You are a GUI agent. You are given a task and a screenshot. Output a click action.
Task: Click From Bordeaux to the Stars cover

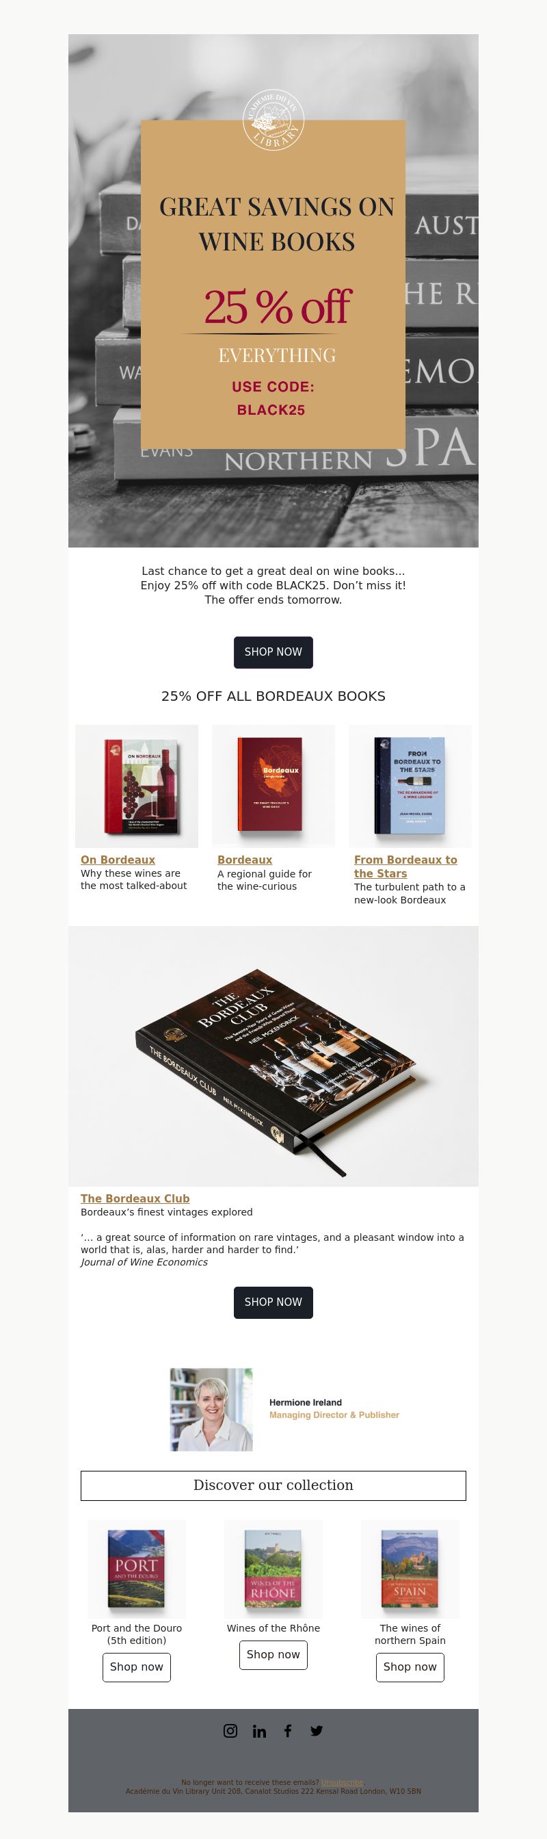coord(410,786)
